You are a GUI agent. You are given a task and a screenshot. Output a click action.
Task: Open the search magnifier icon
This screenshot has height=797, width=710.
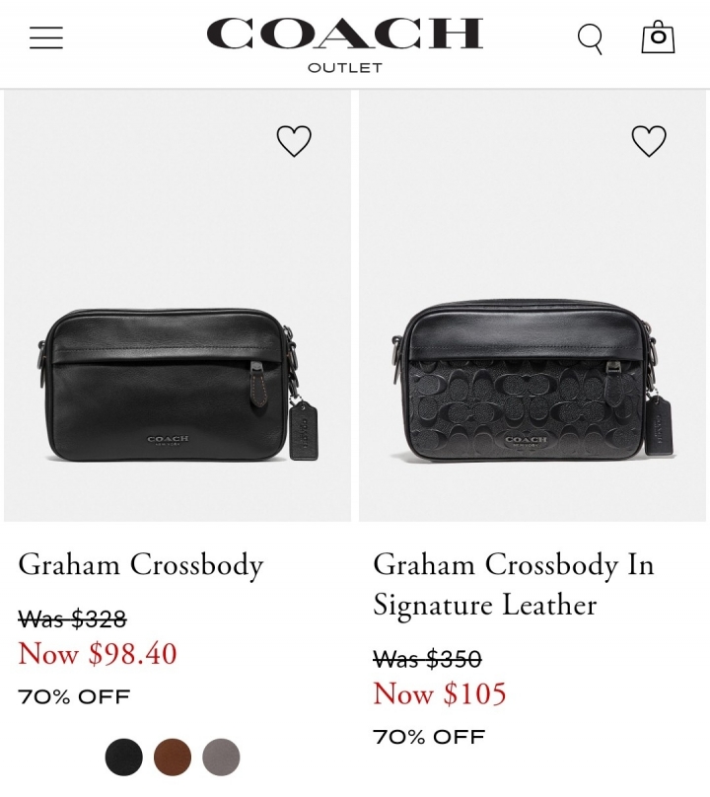point(590,38)
